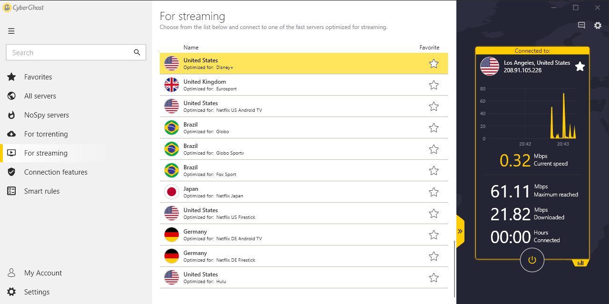Open the settings gear in dark panel
This screenshot has width=609, height=304.
coord(598,26)
